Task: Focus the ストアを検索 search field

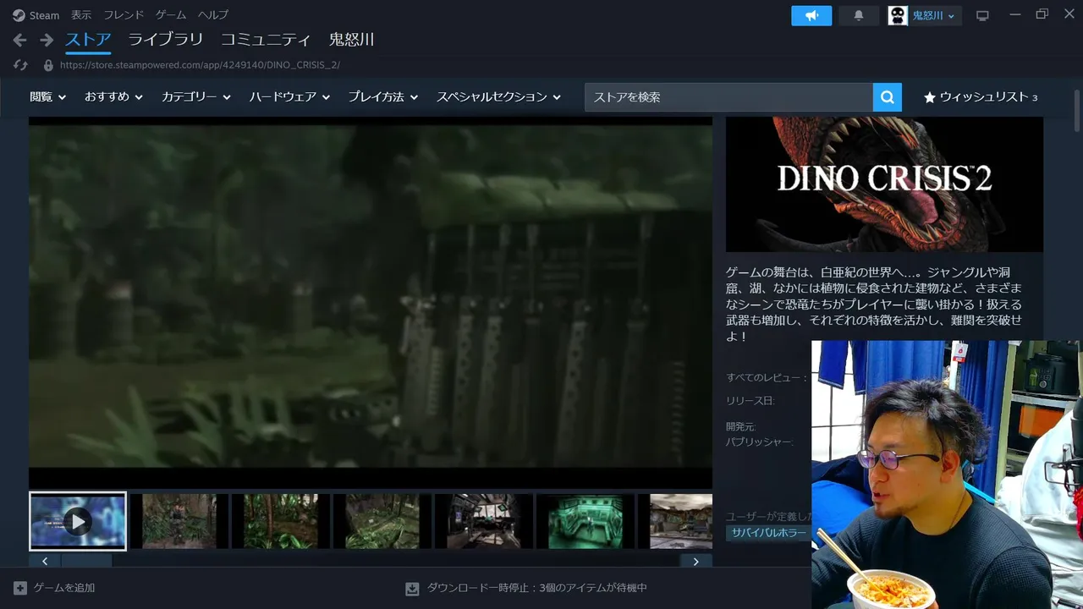Action: (728, 97)
